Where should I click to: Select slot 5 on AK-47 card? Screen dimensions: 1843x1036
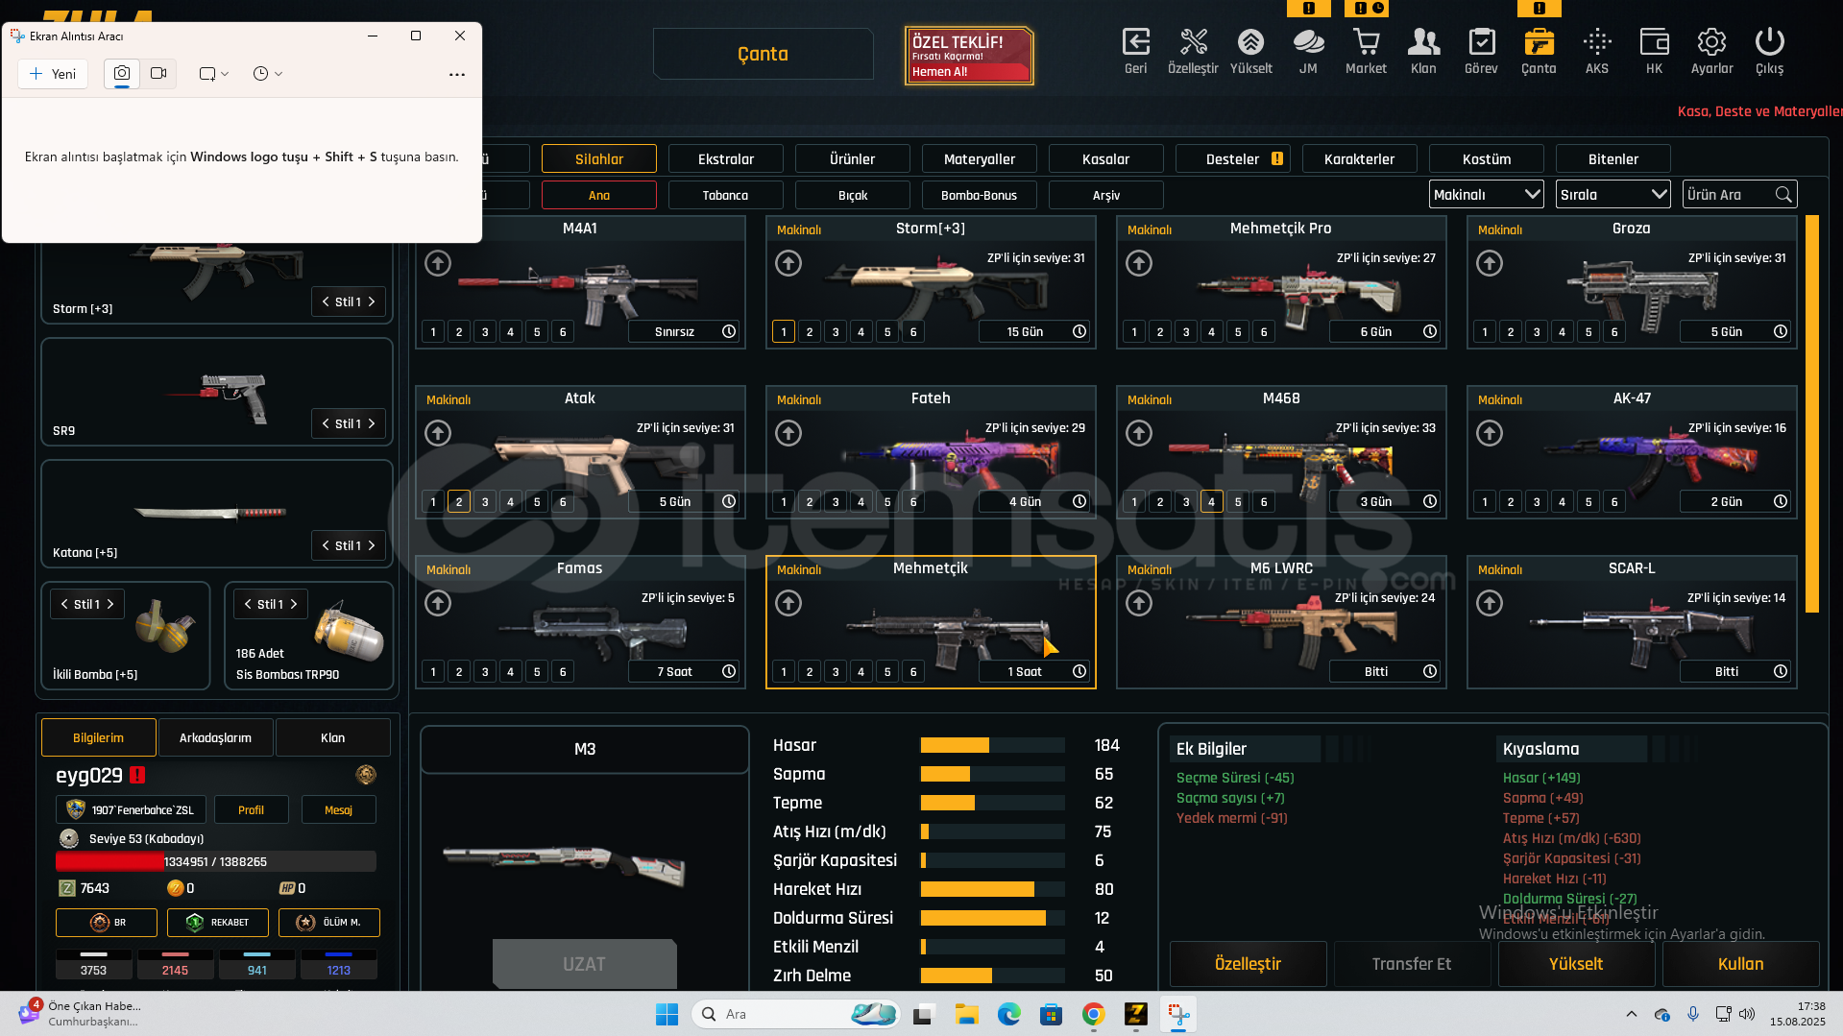click(x=1588, y=501)
